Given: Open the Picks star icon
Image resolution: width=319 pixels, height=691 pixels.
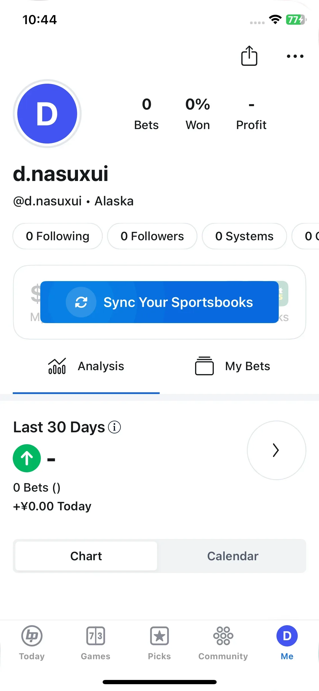Looking at the screenshot, I should [159, 636].
